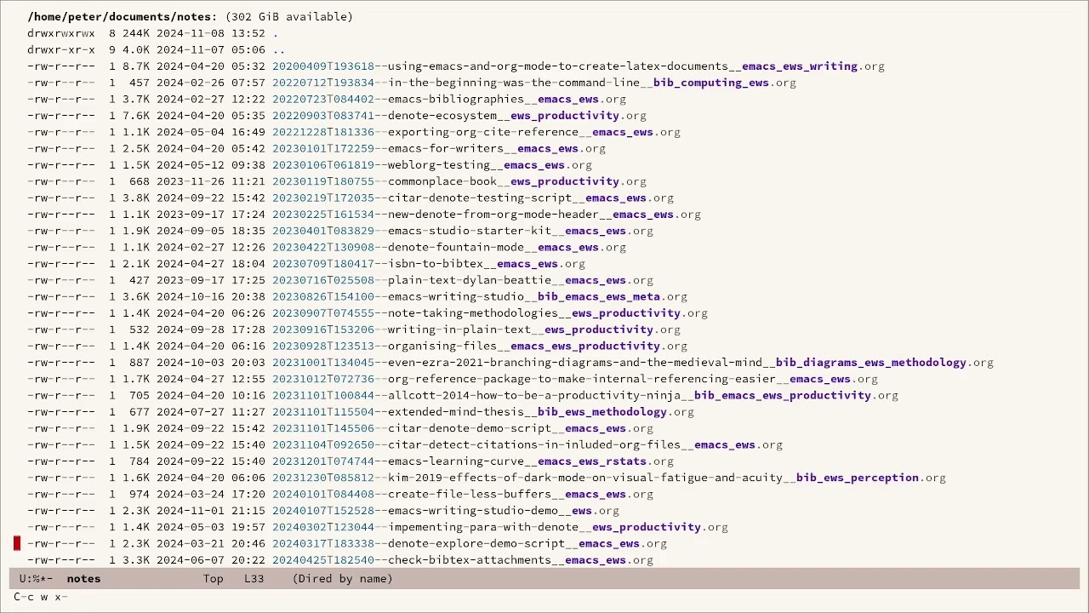Click the 2023-11-26 11:21 timestamp
Viewport: 1089px width, 613px height.
tap(211, 181)
